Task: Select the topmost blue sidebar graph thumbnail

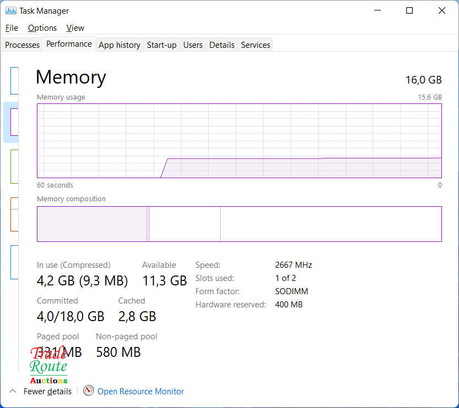Action: click(14, 81)
